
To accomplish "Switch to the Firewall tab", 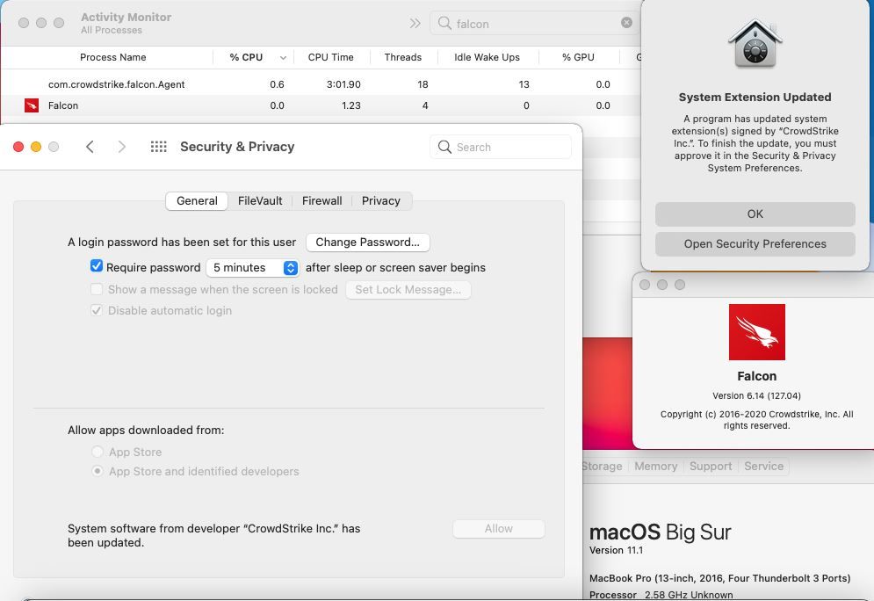I will (322, 200).
